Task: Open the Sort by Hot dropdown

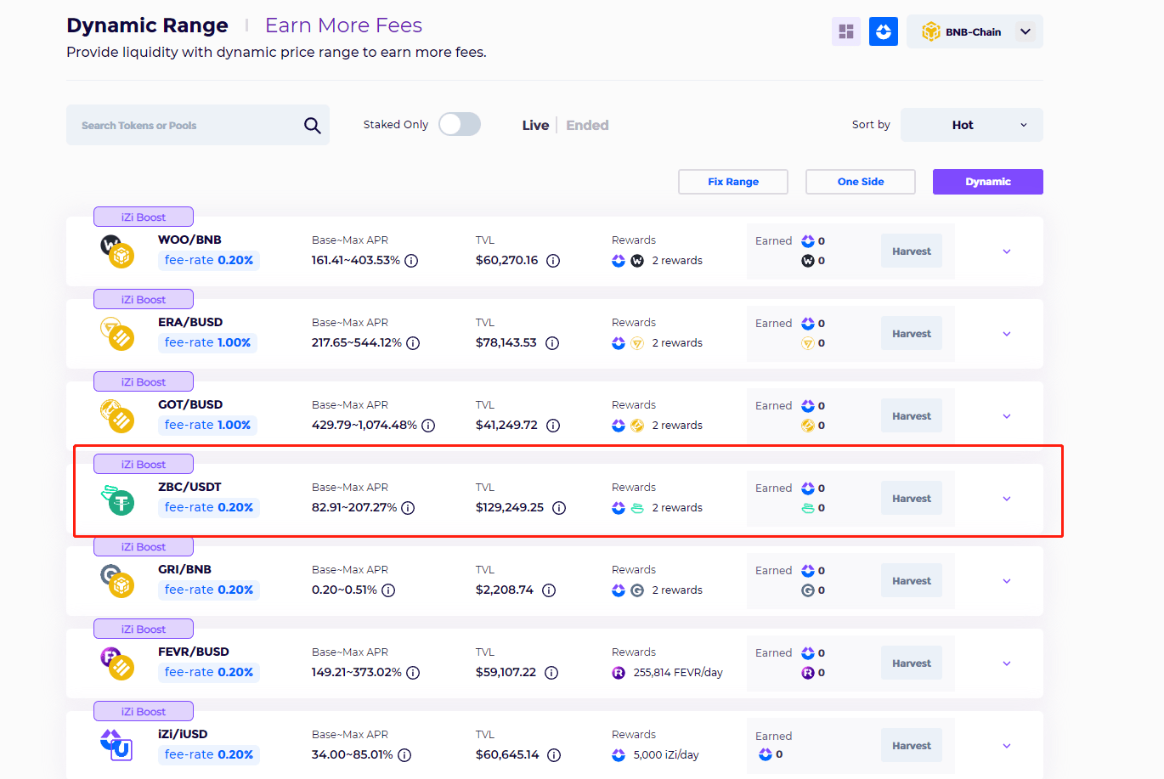Action: (x=971, y=125)
